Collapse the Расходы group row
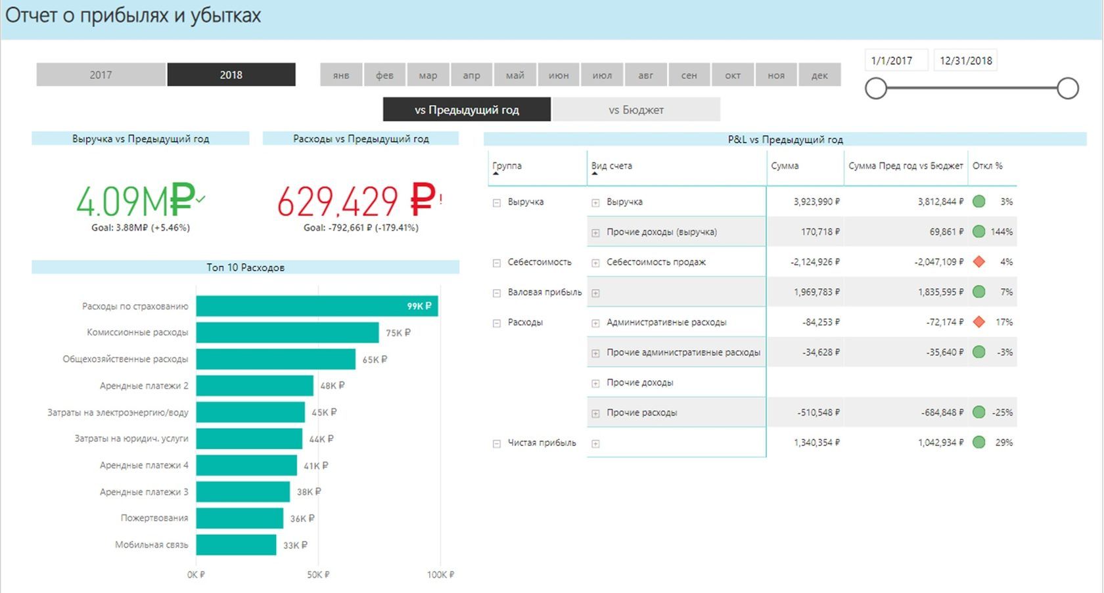 coord(497,323)
